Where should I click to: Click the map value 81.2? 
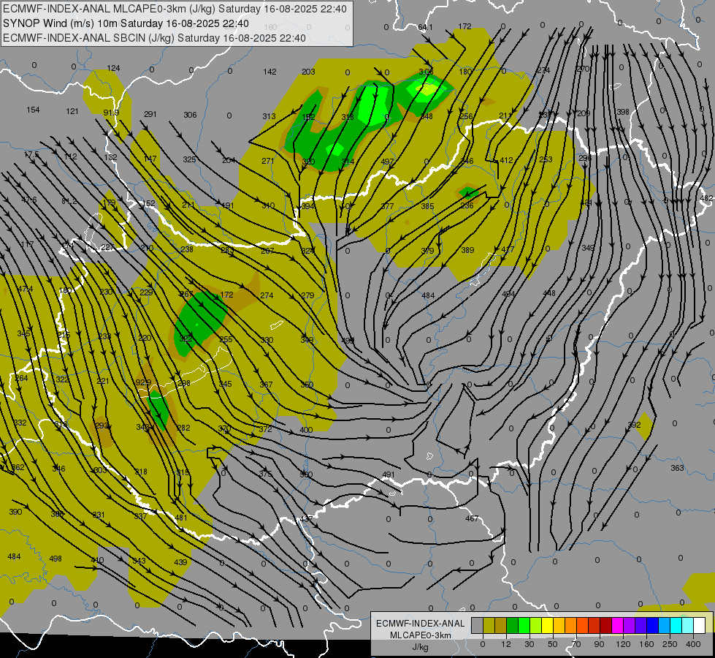(69, 201)
